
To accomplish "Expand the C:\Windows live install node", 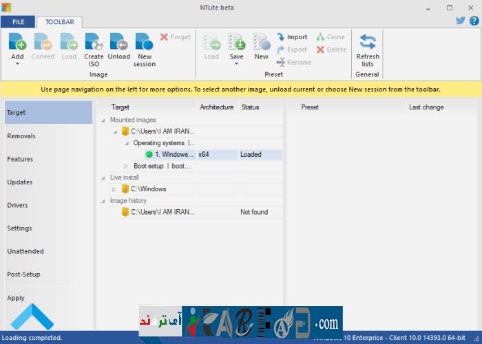I will click(114, 189).
